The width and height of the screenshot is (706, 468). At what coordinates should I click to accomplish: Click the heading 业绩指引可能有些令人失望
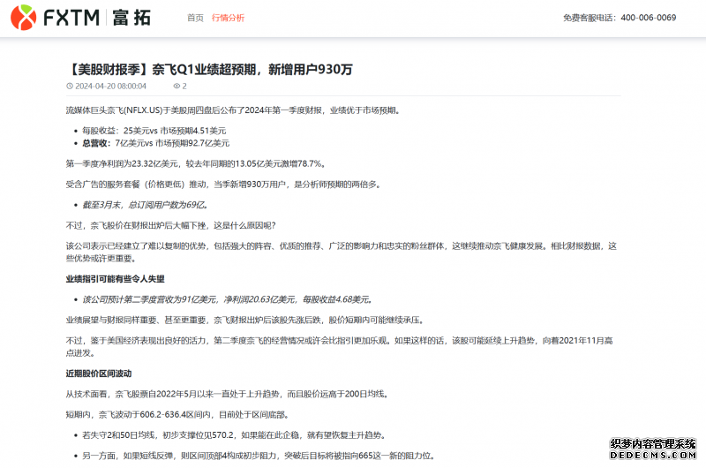(x=116, y=279)
